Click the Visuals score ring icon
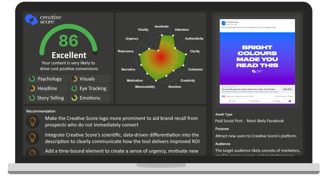This screenshot has width=322, height=181. tap(74, 79)
